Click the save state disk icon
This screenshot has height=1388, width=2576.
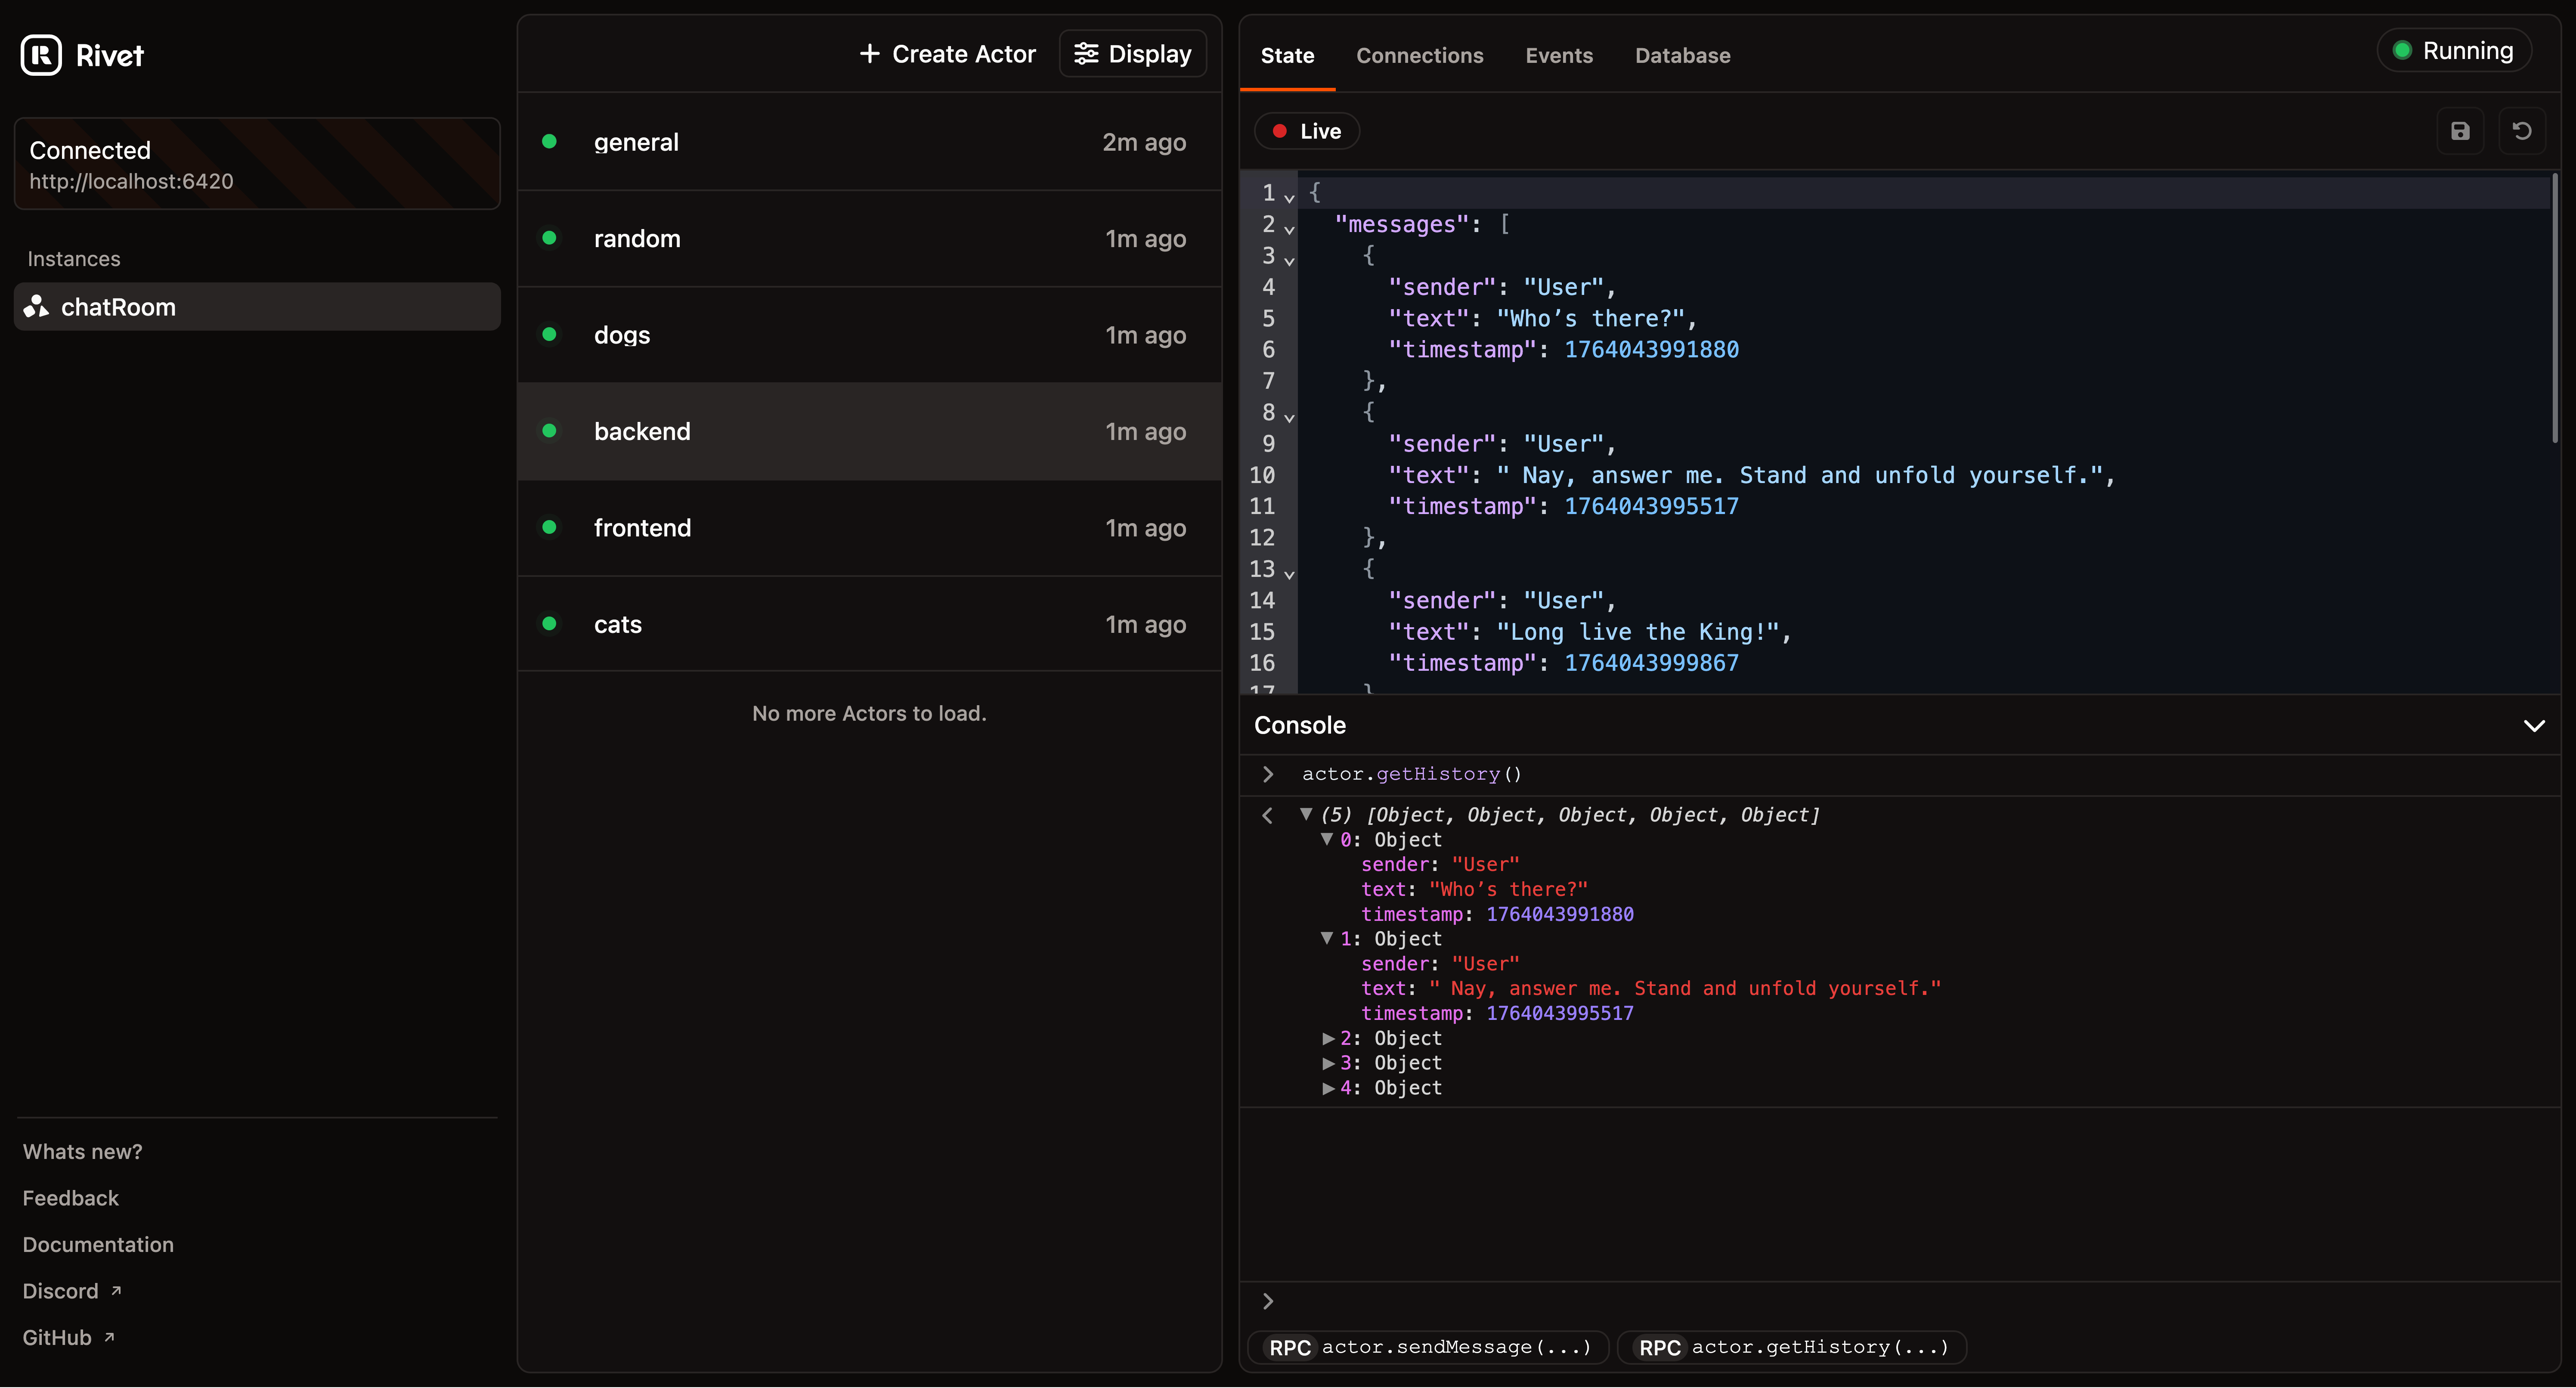[2460, 131]
